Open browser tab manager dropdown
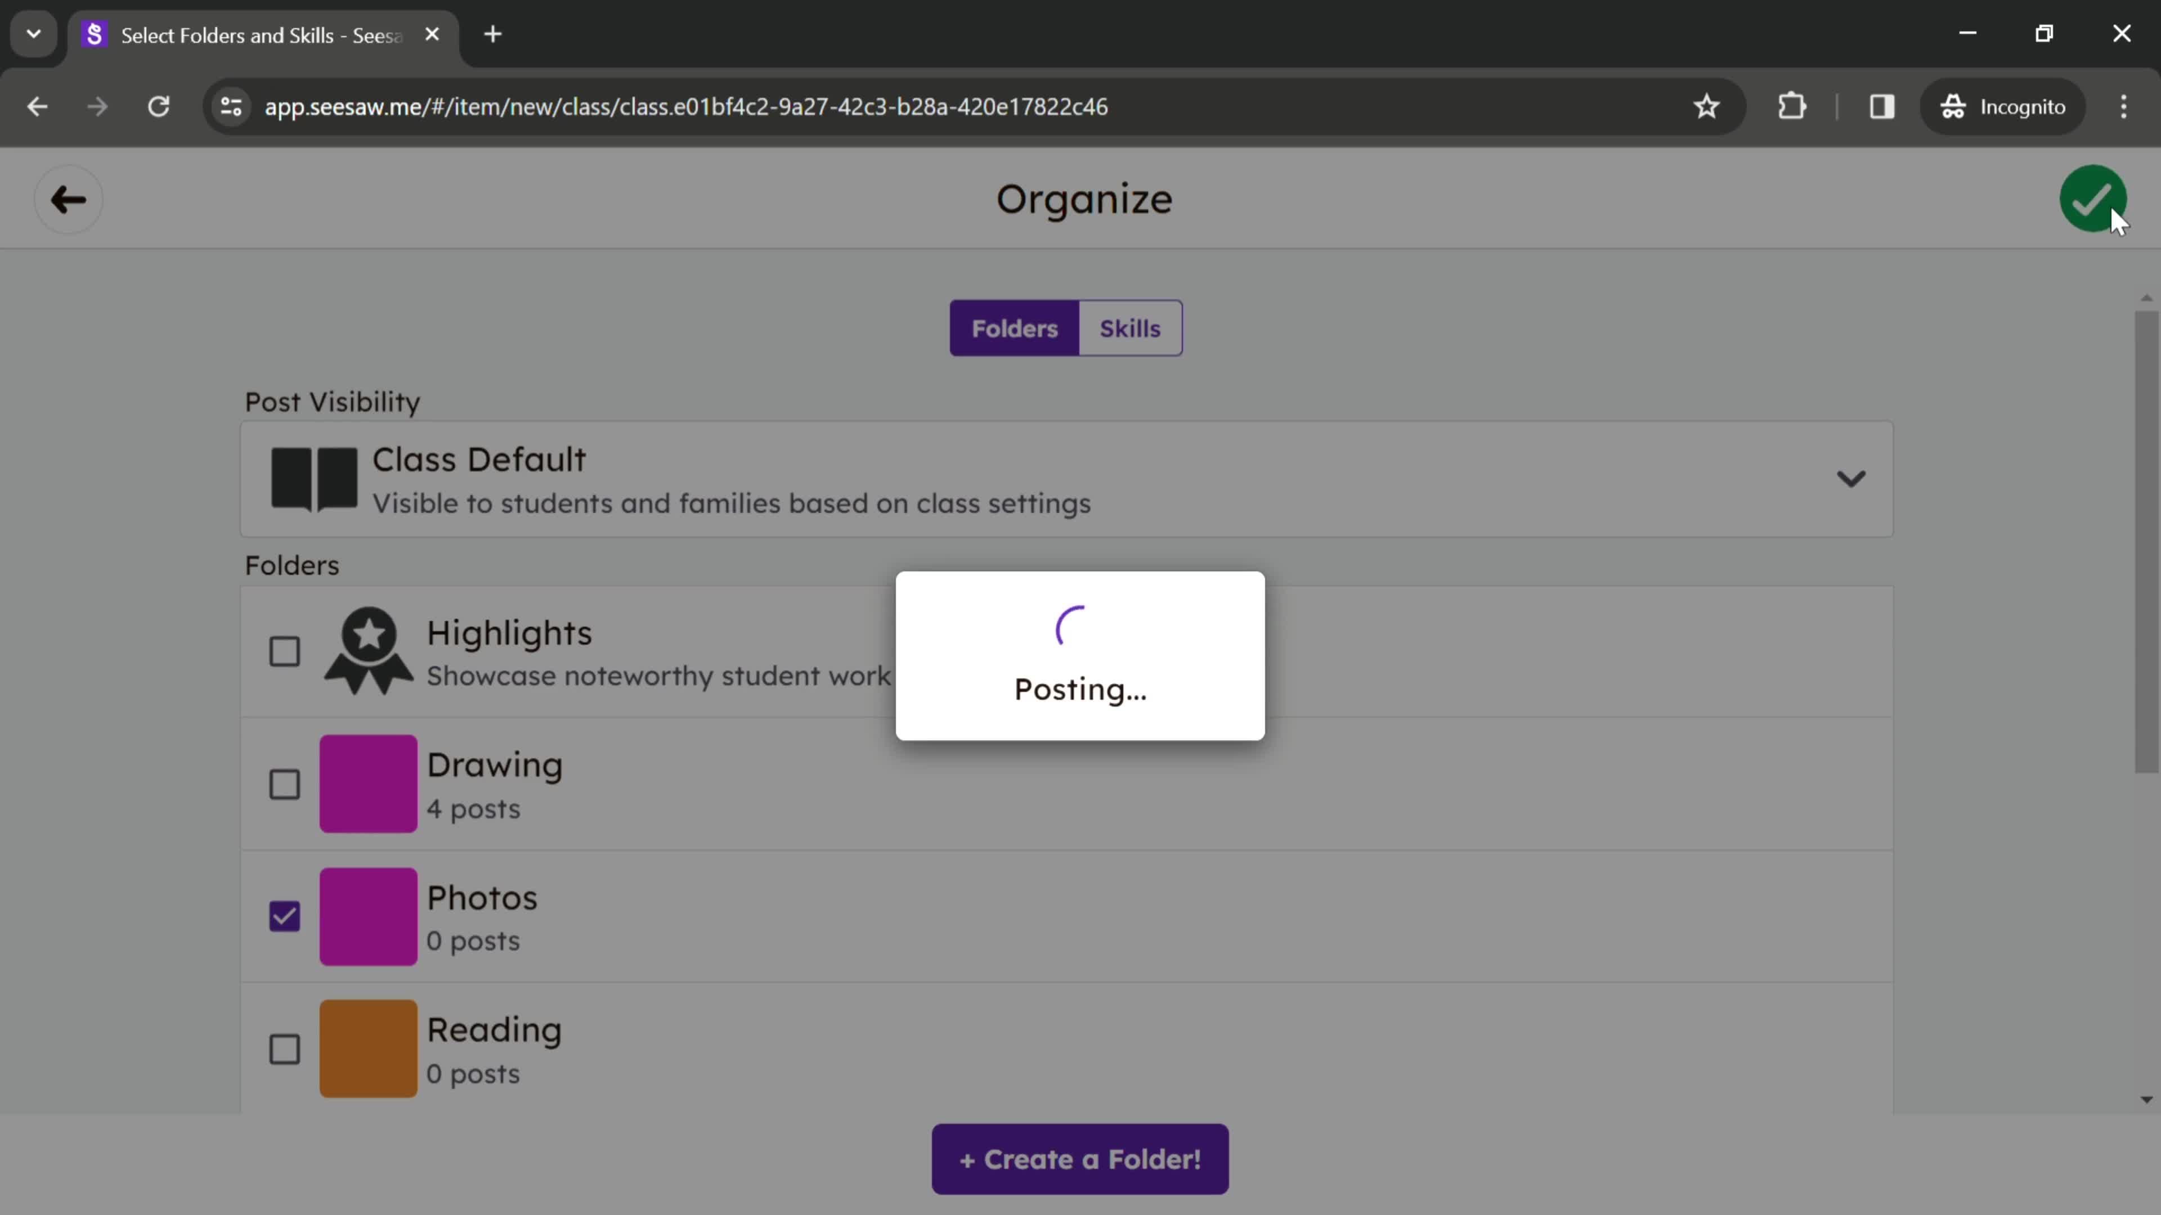This screenshot has height=1215, width=2161. coord(33,33)
